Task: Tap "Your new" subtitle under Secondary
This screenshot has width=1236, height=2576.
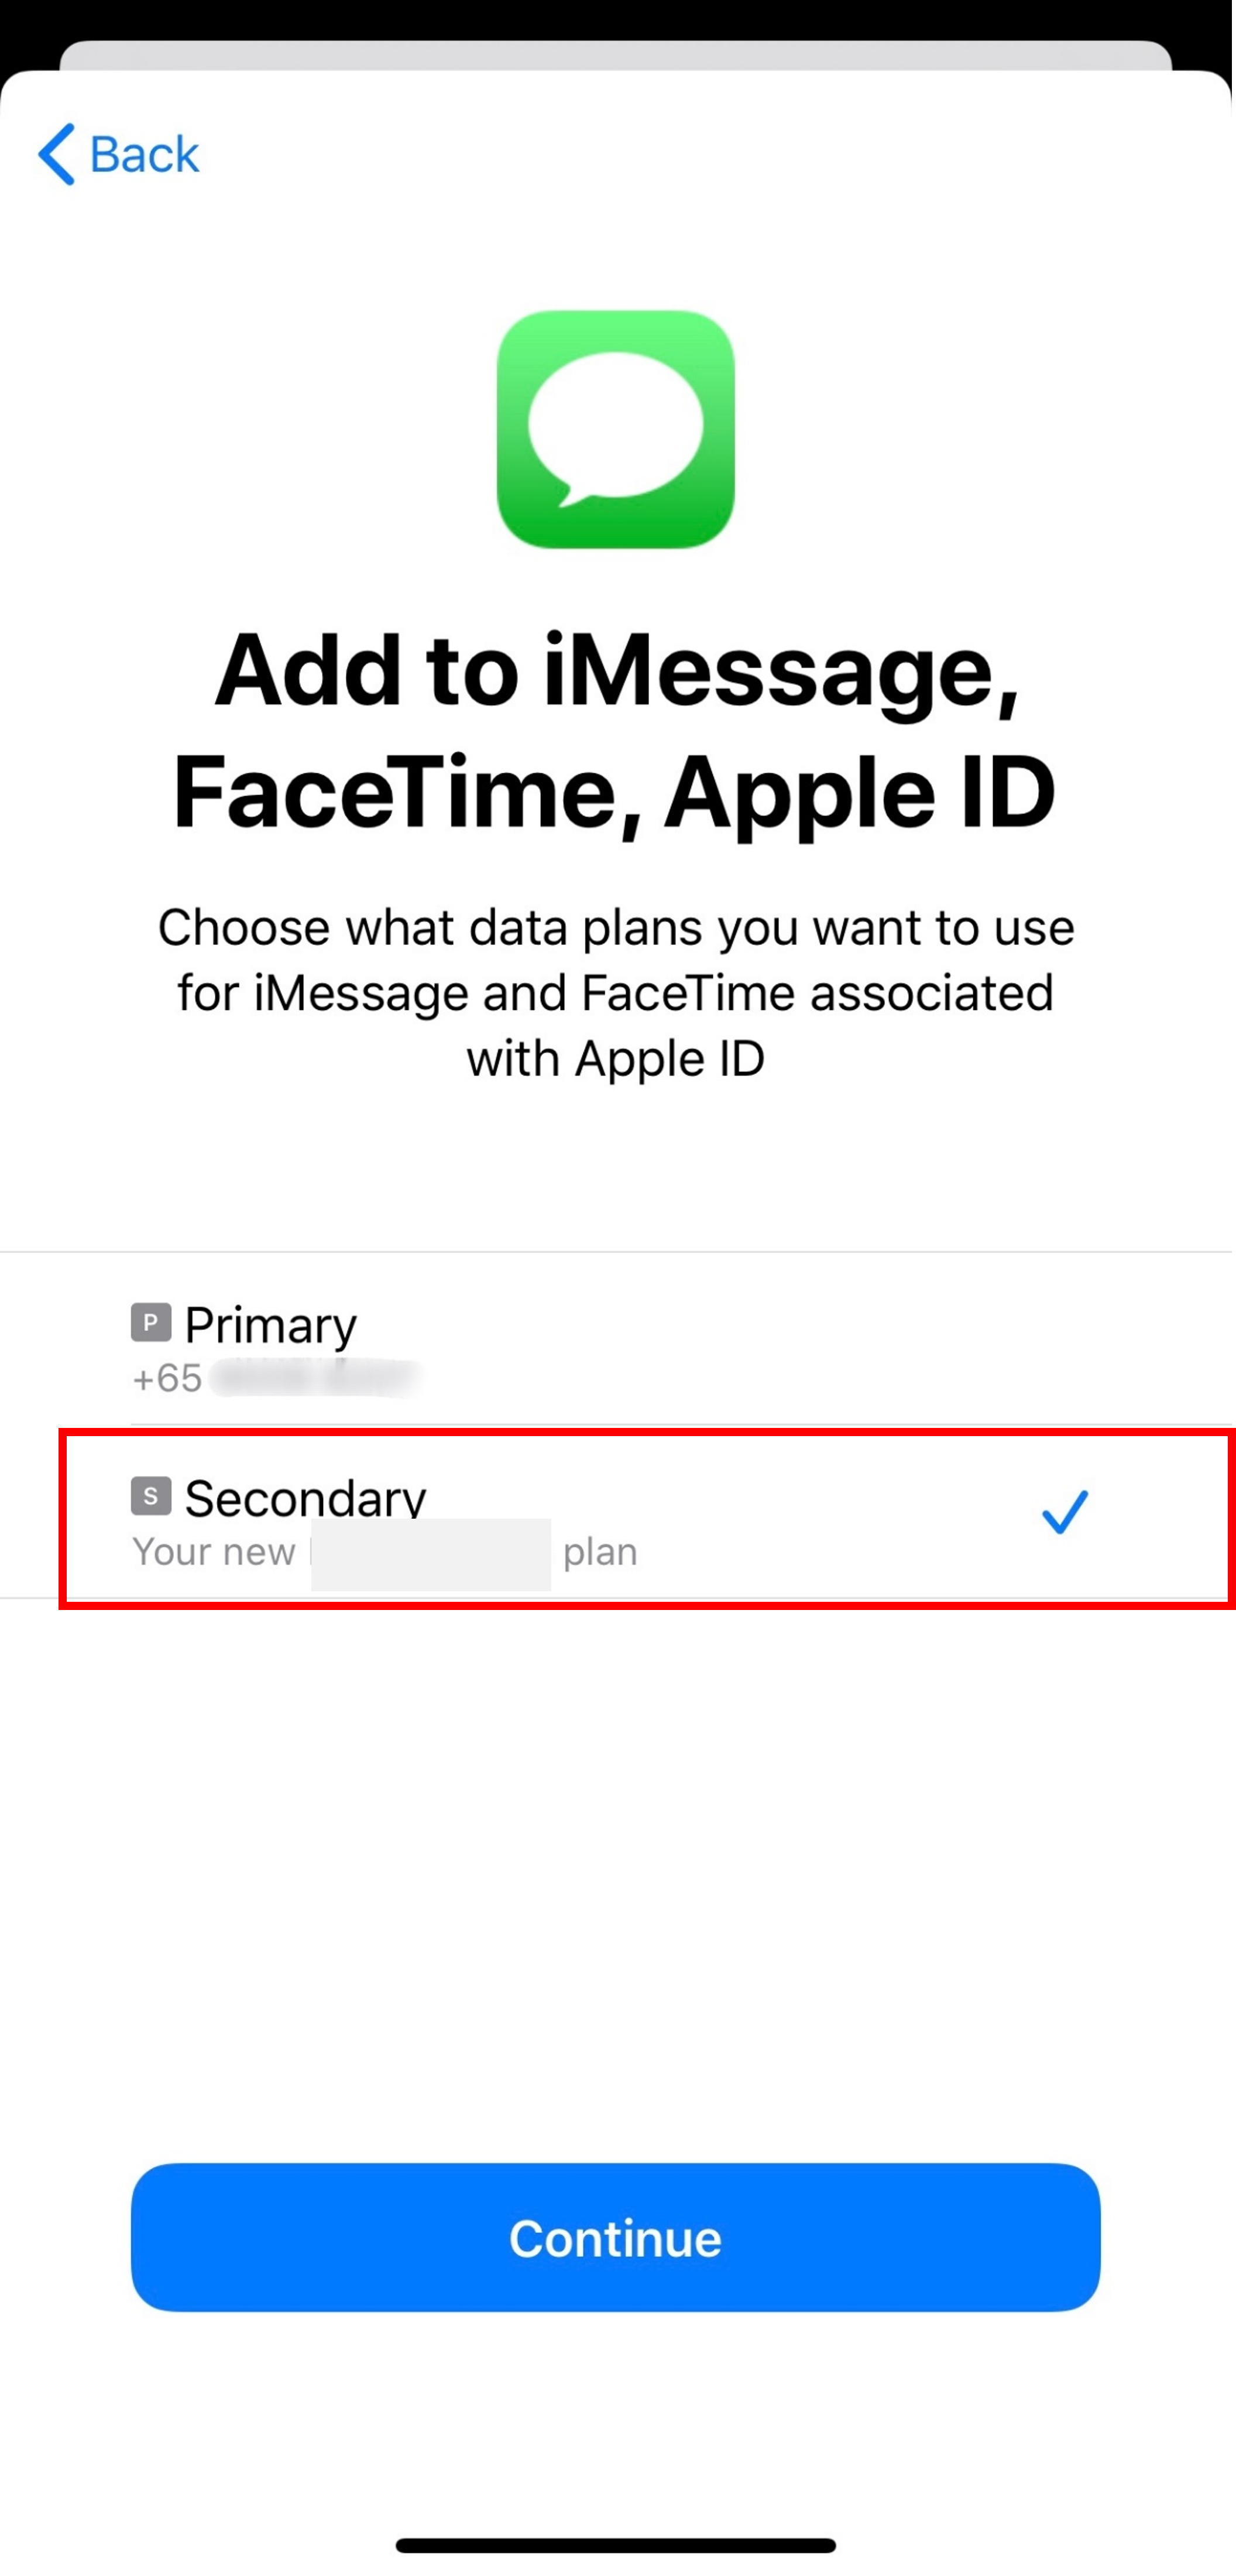Action: click(214, 1551)
